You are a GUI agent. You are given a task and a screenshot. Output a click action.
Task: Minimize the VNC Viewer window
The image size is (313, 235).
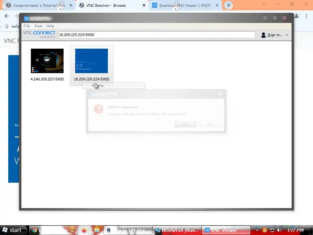[x=265, y=18]
